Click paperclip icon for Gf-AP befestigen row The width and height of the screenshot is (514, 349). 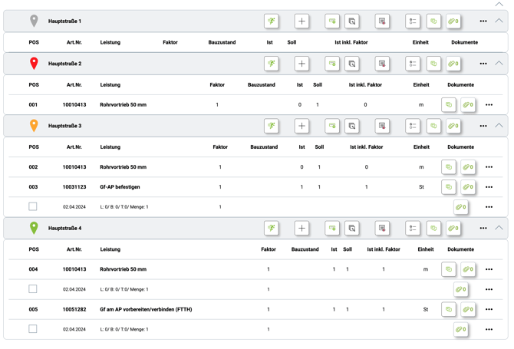click(467, 186)
